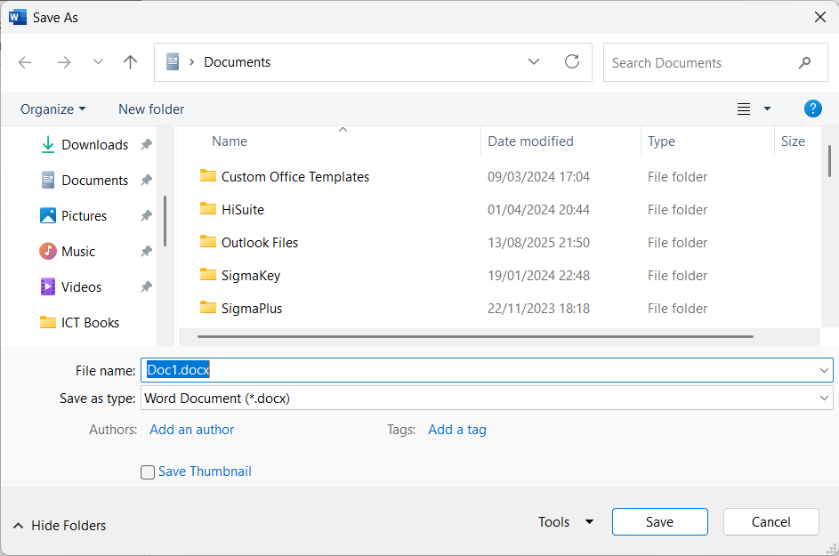Collapse the folder pane with Hide Folders
This screenshot has width=839, height=556.
pyautogui.click(x=60, y=526)
